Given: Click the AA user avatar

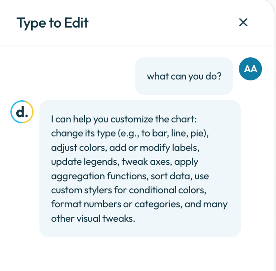Looking at the screenshot, I should click(x=250, y=69).
